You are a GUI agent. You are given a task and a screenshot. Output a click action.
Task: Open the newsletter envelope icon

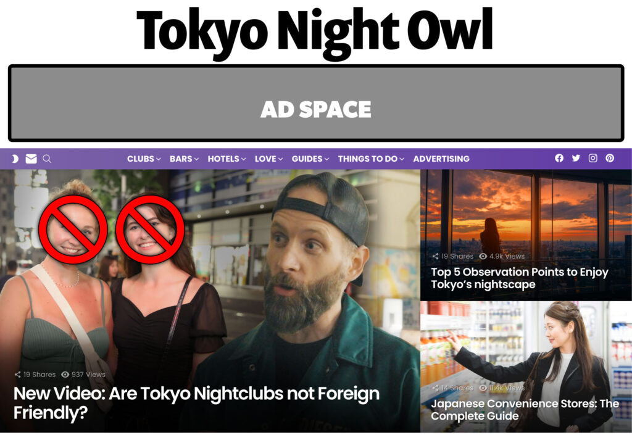31,159
